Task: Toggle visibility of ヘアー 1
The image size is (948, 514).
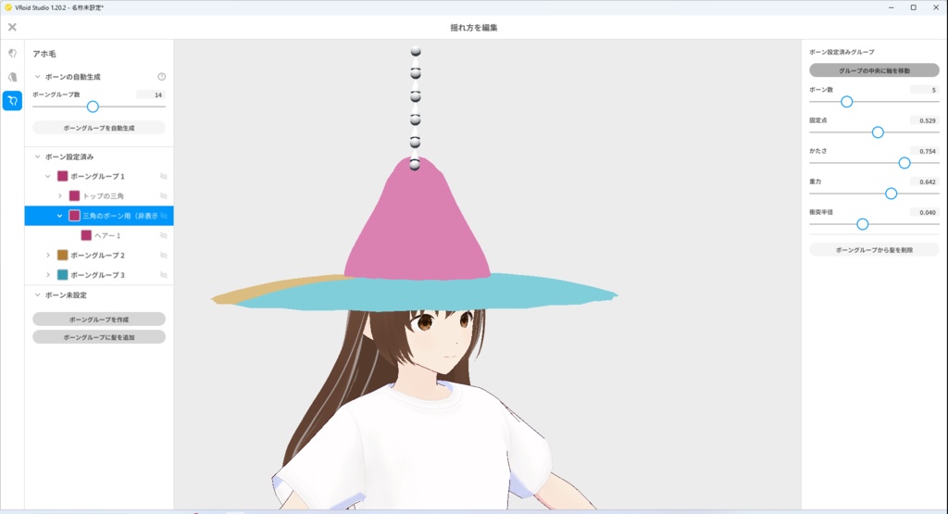Action: [x=163, y=235]
